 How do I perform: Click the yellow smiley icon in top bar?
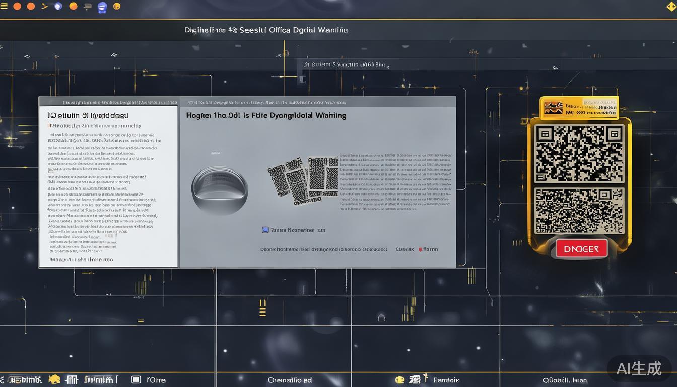(117, 6)
